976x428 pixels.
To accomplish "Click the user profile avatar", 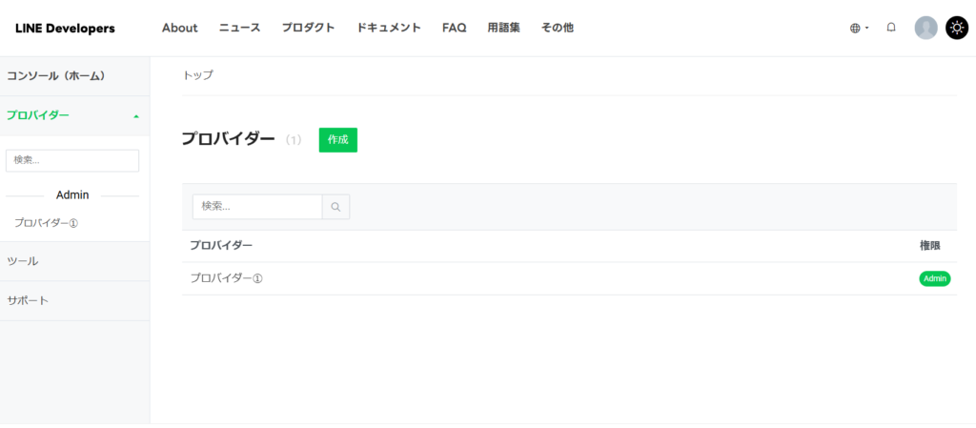I will pyautogui.click(x=925, y=28).
